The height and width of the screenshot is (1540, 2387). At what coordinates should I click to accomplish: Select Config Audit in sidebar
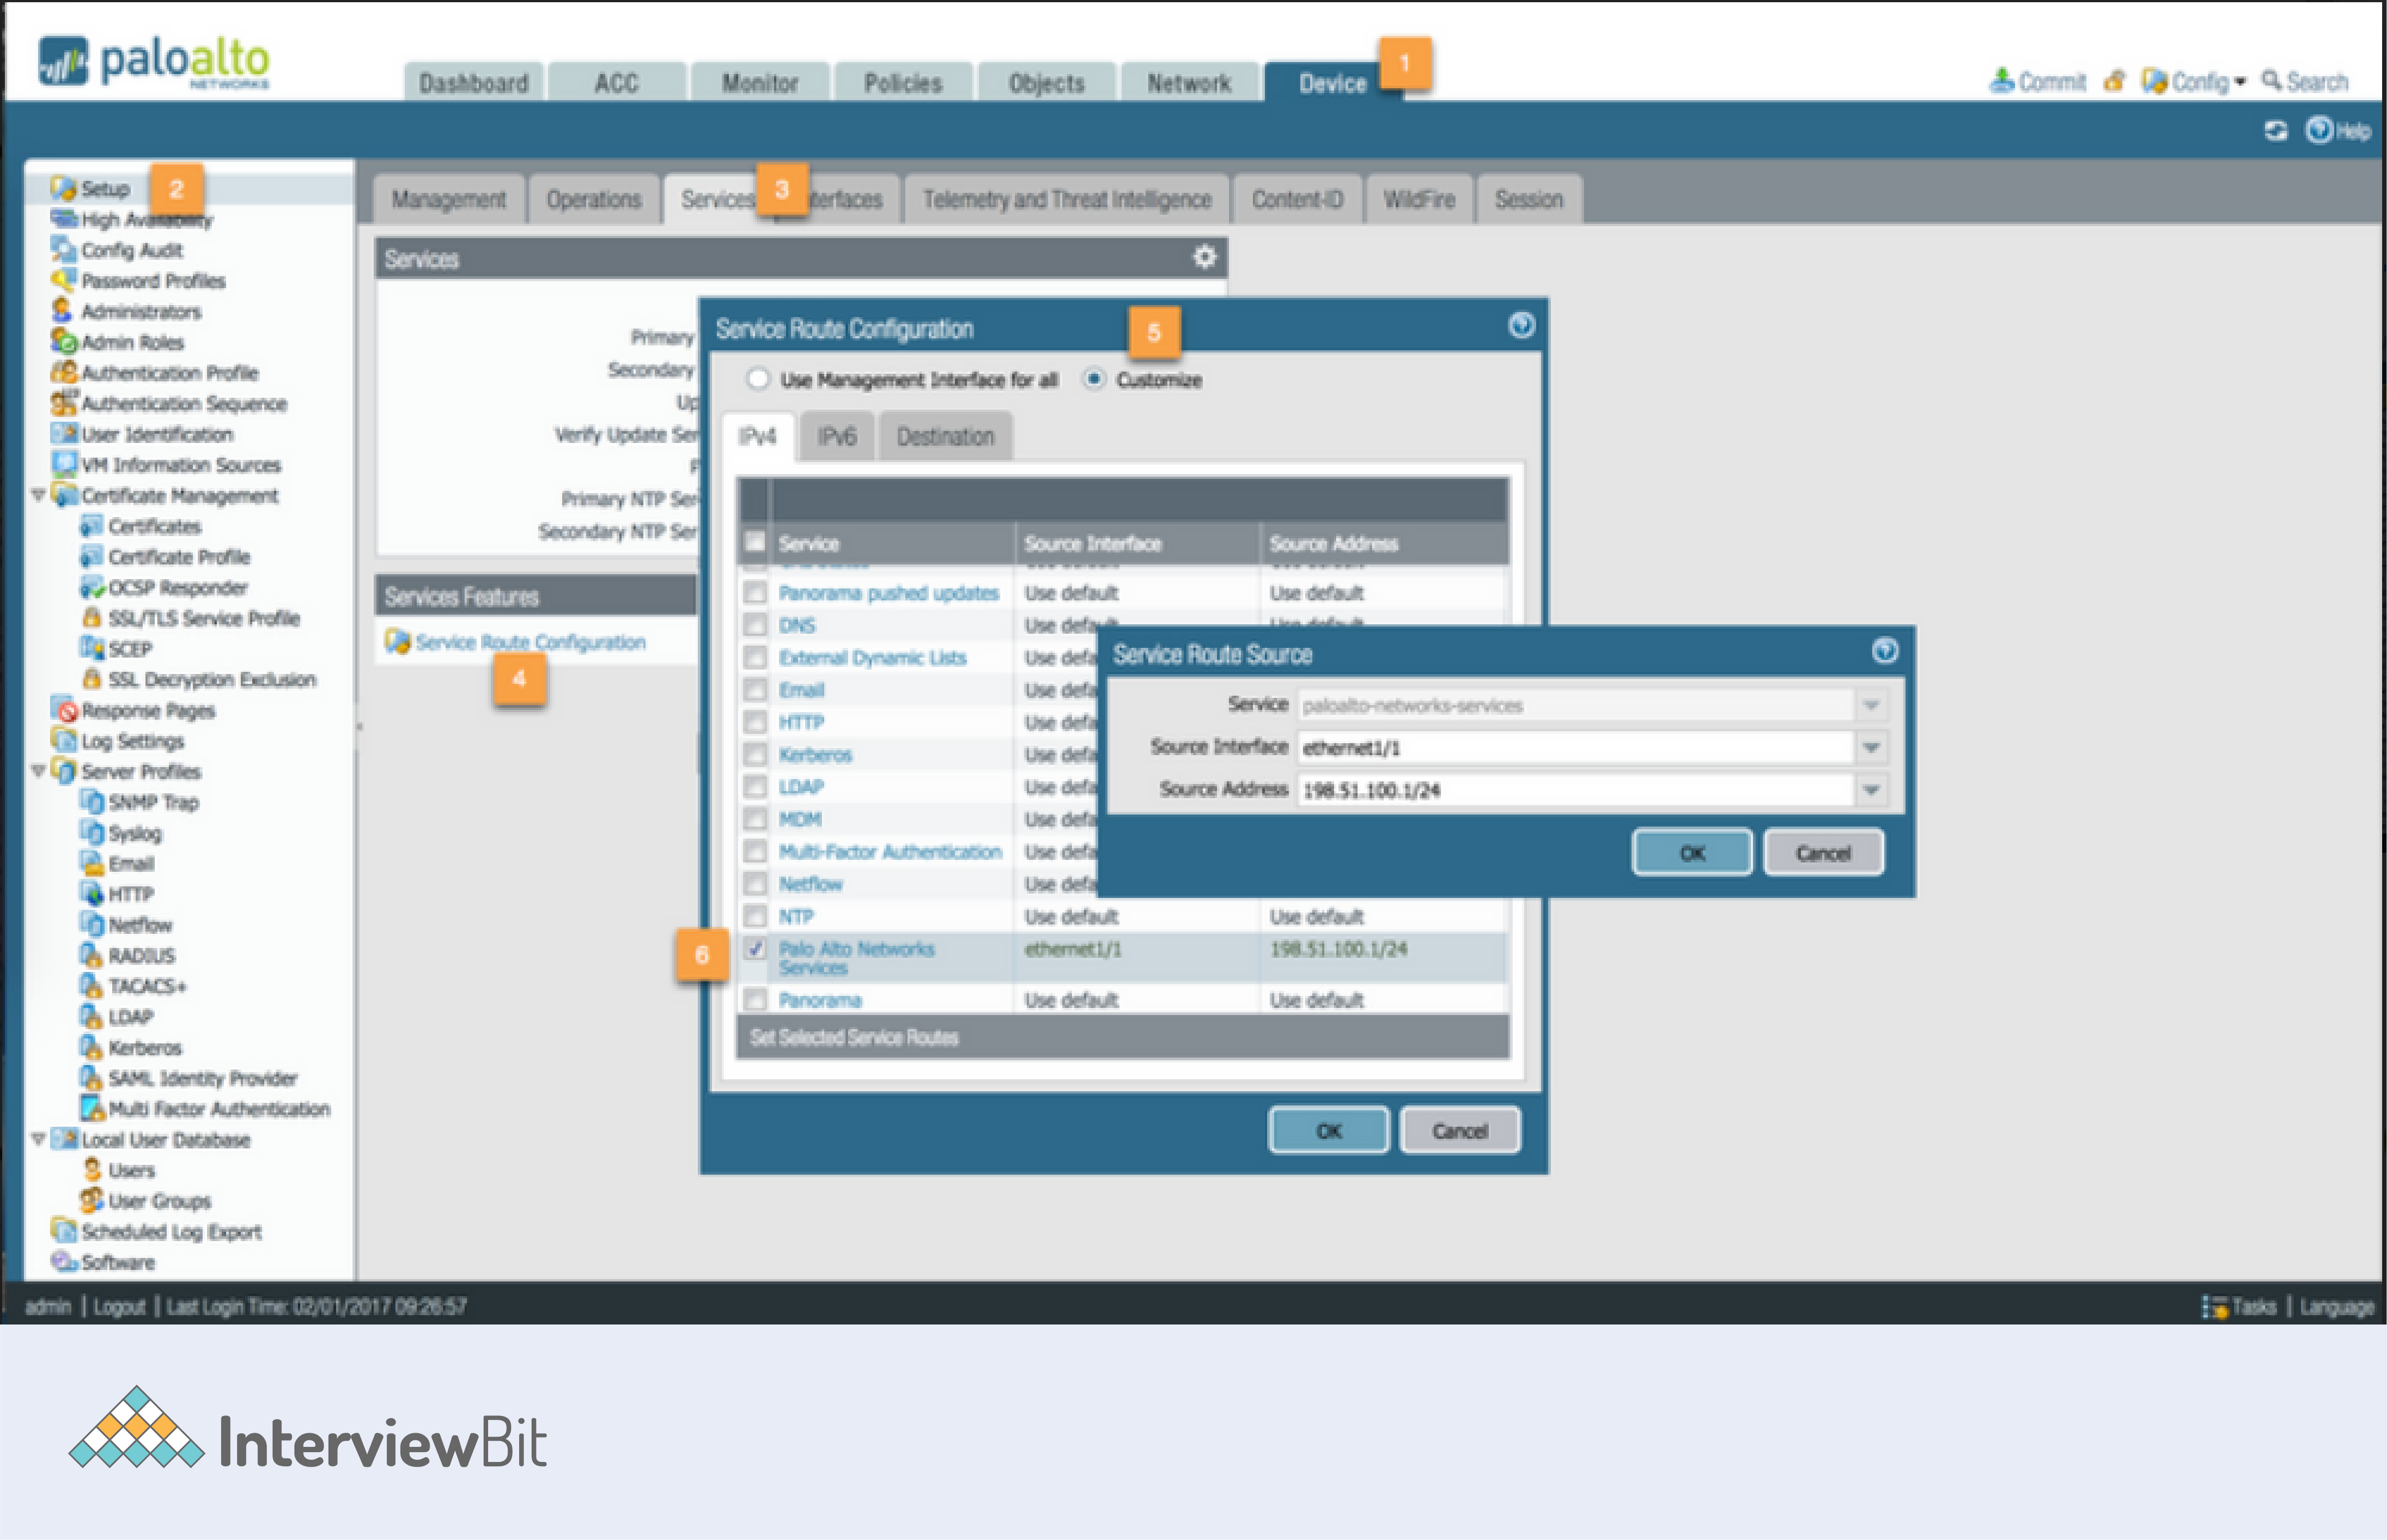click(117, 250)
